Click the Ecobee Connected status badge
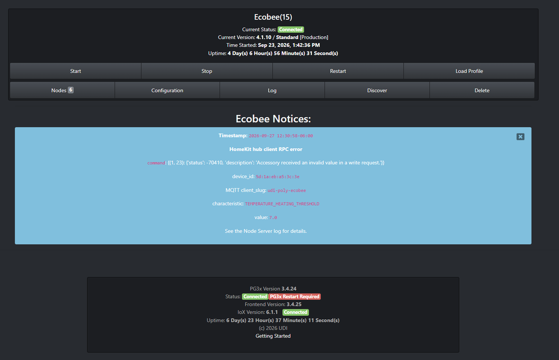This screenshot has width=559, height=360. (291, 30)
